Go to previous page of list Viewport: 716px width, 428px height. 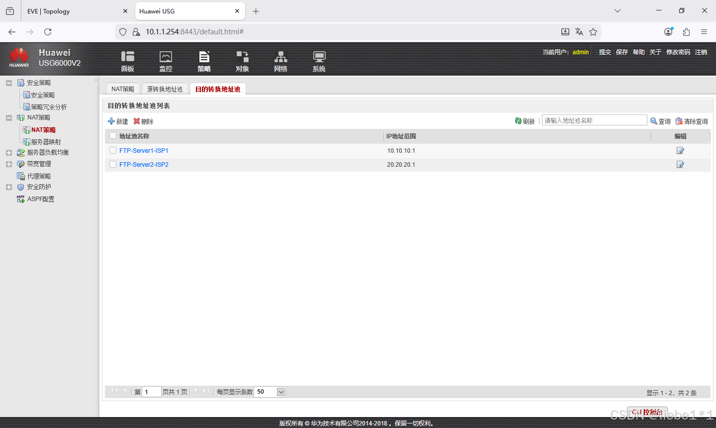[124, 391]
